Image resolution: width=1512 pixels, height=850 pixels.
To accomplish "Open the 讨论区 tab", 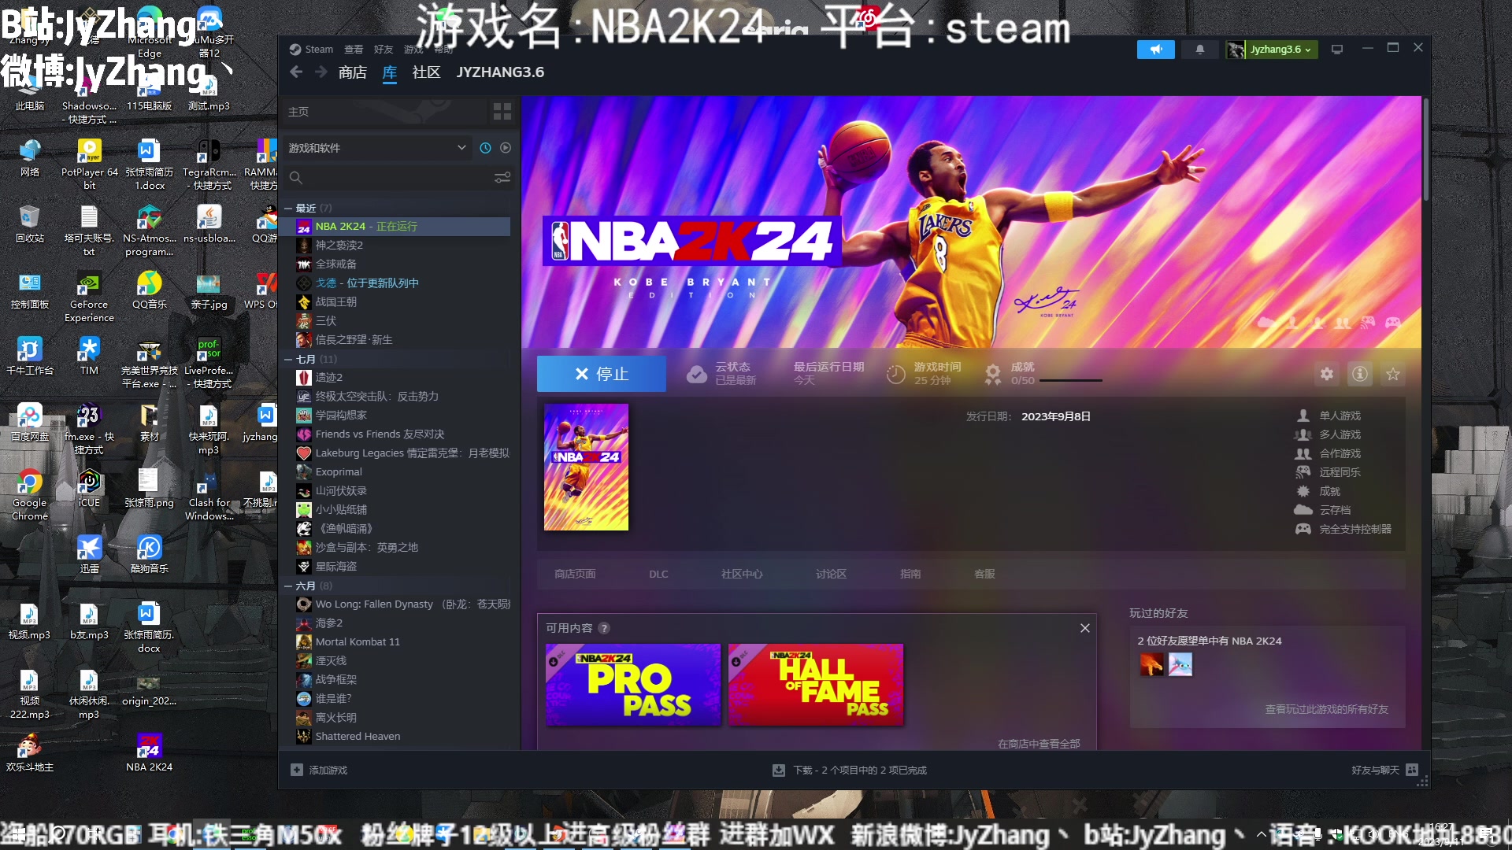I will coord(831,575).
